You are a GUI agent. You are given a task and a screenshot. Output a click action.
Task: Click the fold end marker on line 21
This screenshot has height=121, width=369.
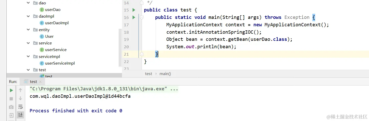[142, 54]
